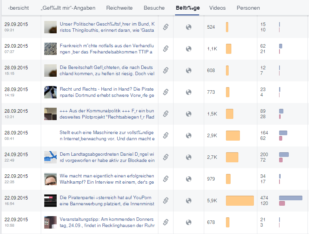Image resolution: width=309 pixels, height=234 pixels.
Task: Open post 'Stellt euch eine Maschinerie'
Action: [107, 136]
